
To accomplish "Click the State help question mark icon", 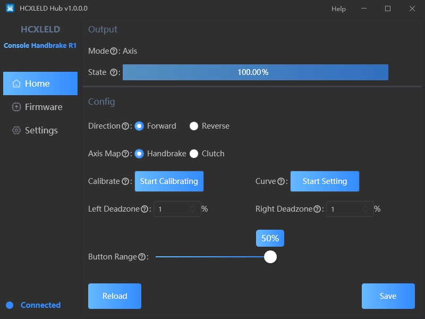I will pyautogui.click(x=114, y=73).
